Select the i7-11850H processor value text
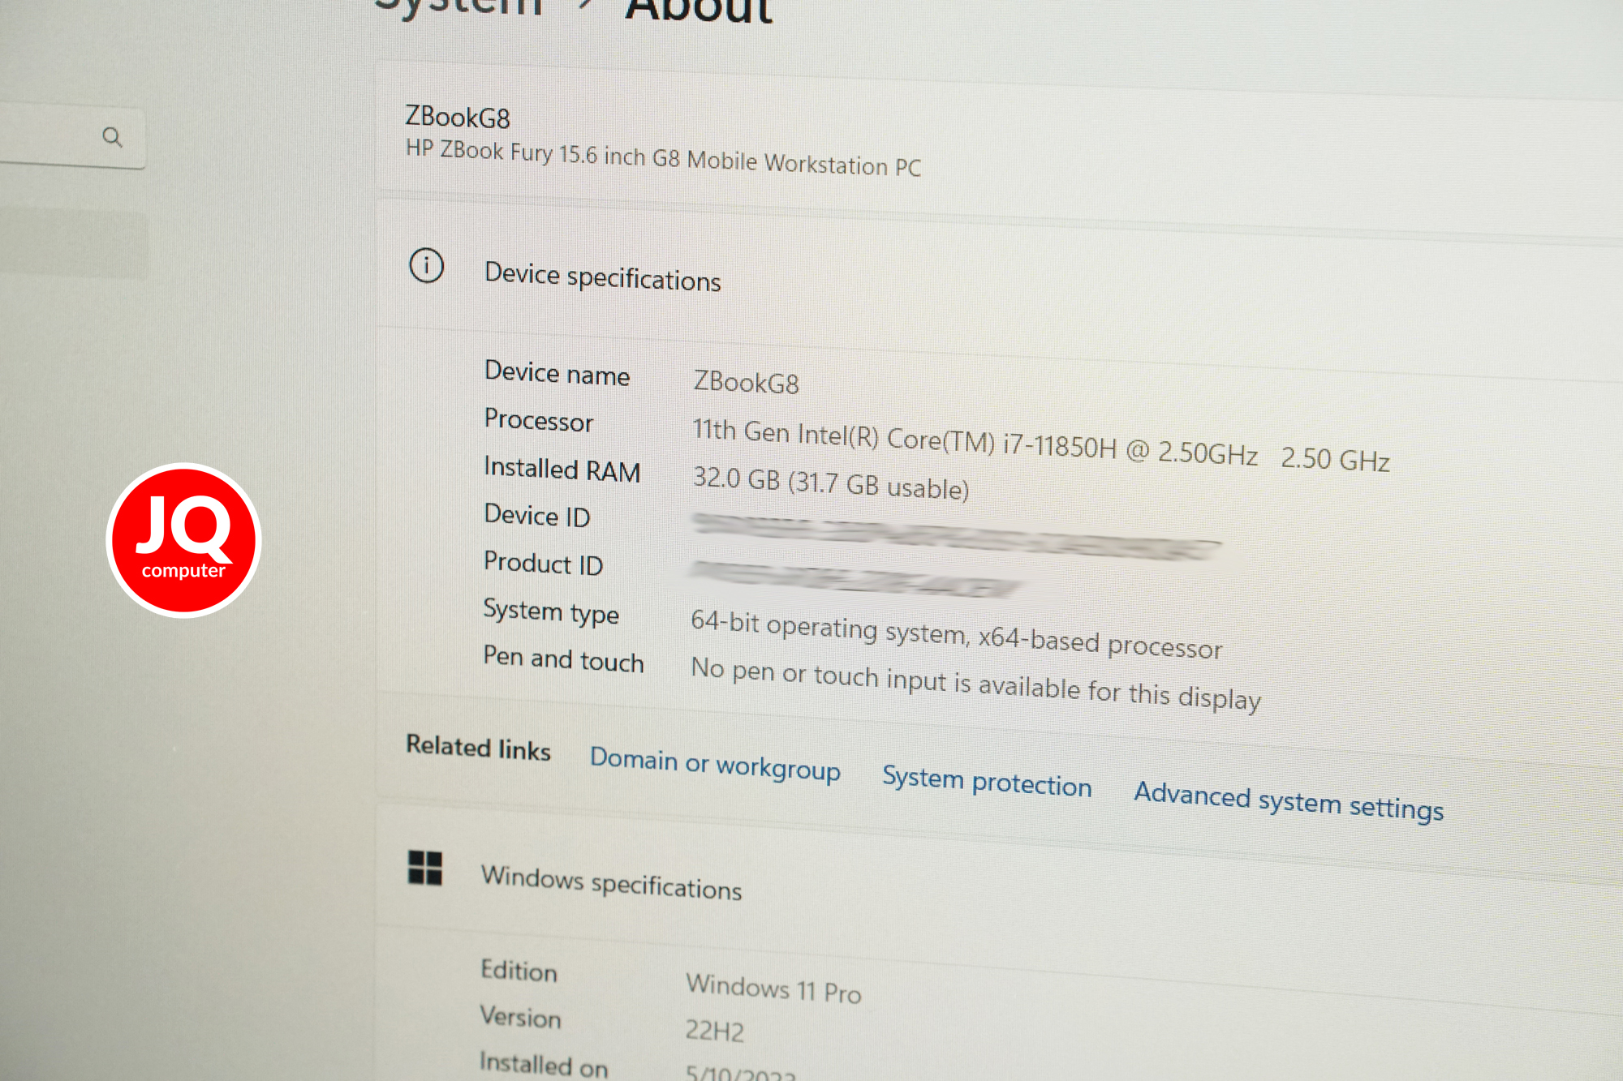1623x1081 pixels. (x=1041, y=444)
